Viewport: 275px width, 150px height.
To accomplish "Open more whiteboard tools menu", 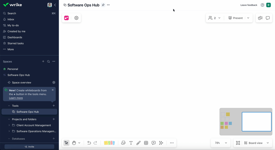I will click(172, 143).
